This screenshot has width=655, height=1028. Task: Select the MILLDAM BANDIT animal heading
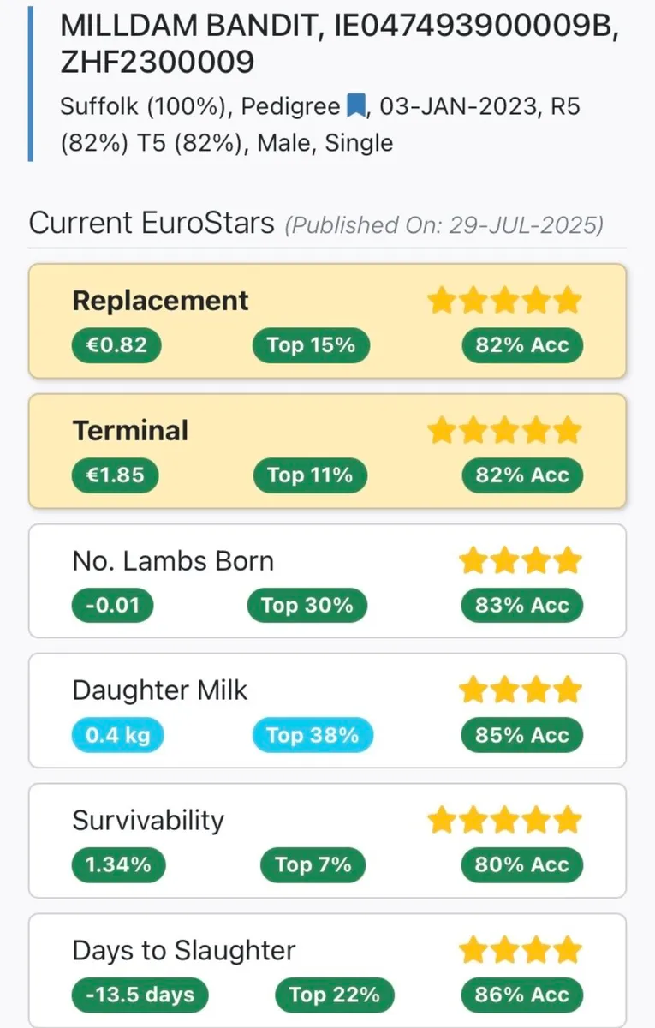point(340,43)
